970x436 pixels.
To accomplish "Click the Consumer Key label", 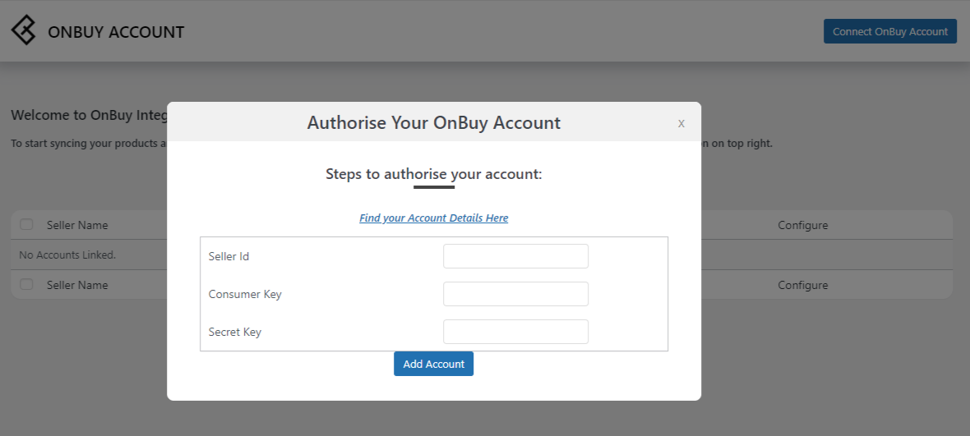I will [245, 294].
